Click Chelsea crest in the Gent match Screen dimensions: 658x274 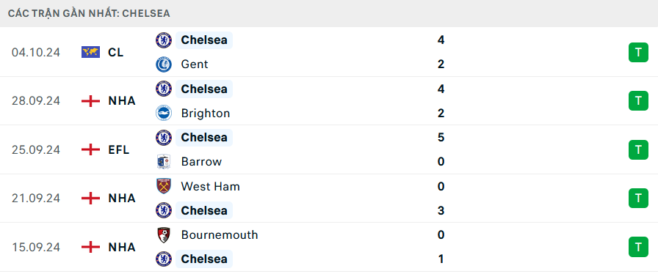(x=164, y=40)
